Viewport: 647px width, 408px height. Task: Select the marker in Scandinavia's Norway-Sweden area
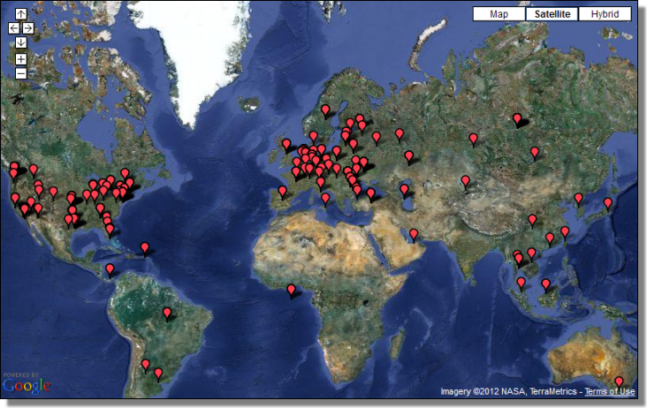(x=325, y=111)
